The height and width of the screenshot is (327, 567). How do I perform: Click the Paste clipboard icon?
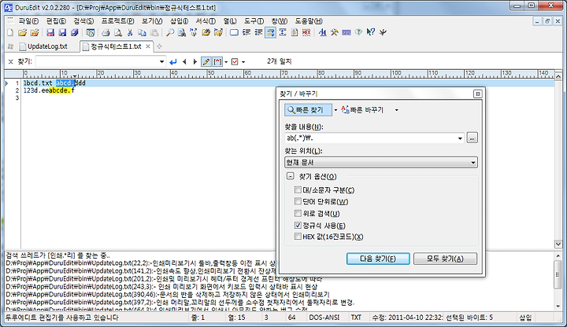click(x=154, y=32)
